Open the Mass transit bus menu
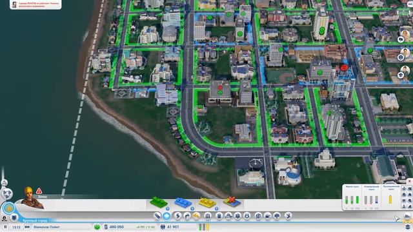Viewport: 413px width, 232px height. pos(268,216)
